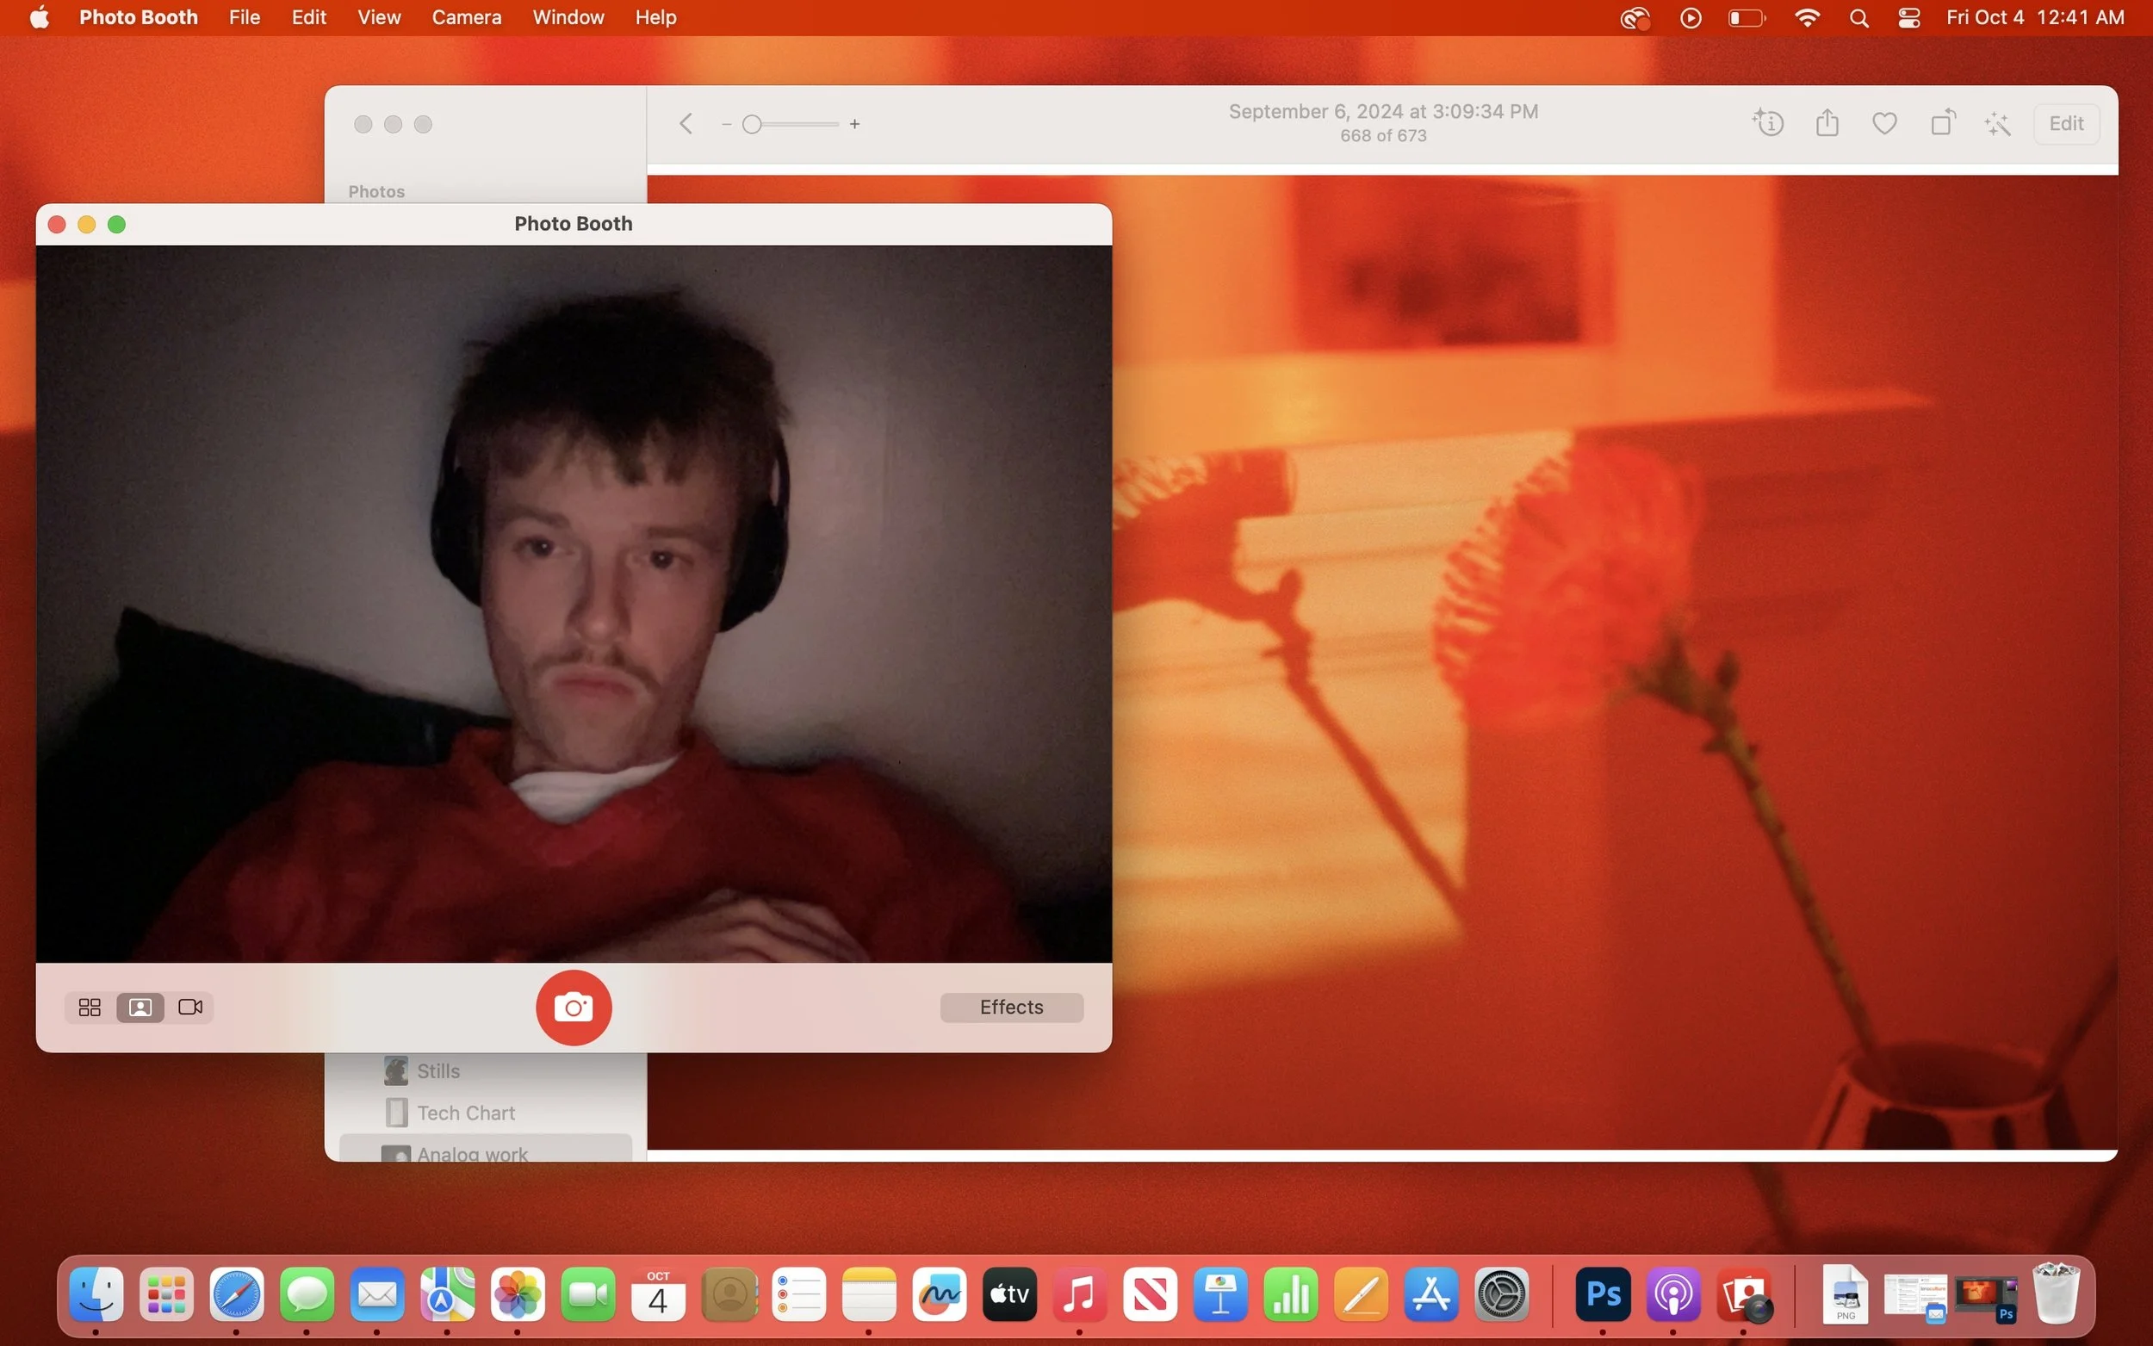Viewport: 2153px width, 1346px height.
Task: Select single still photo mode
Action: pyautogui.click(x=140, y=1007)
